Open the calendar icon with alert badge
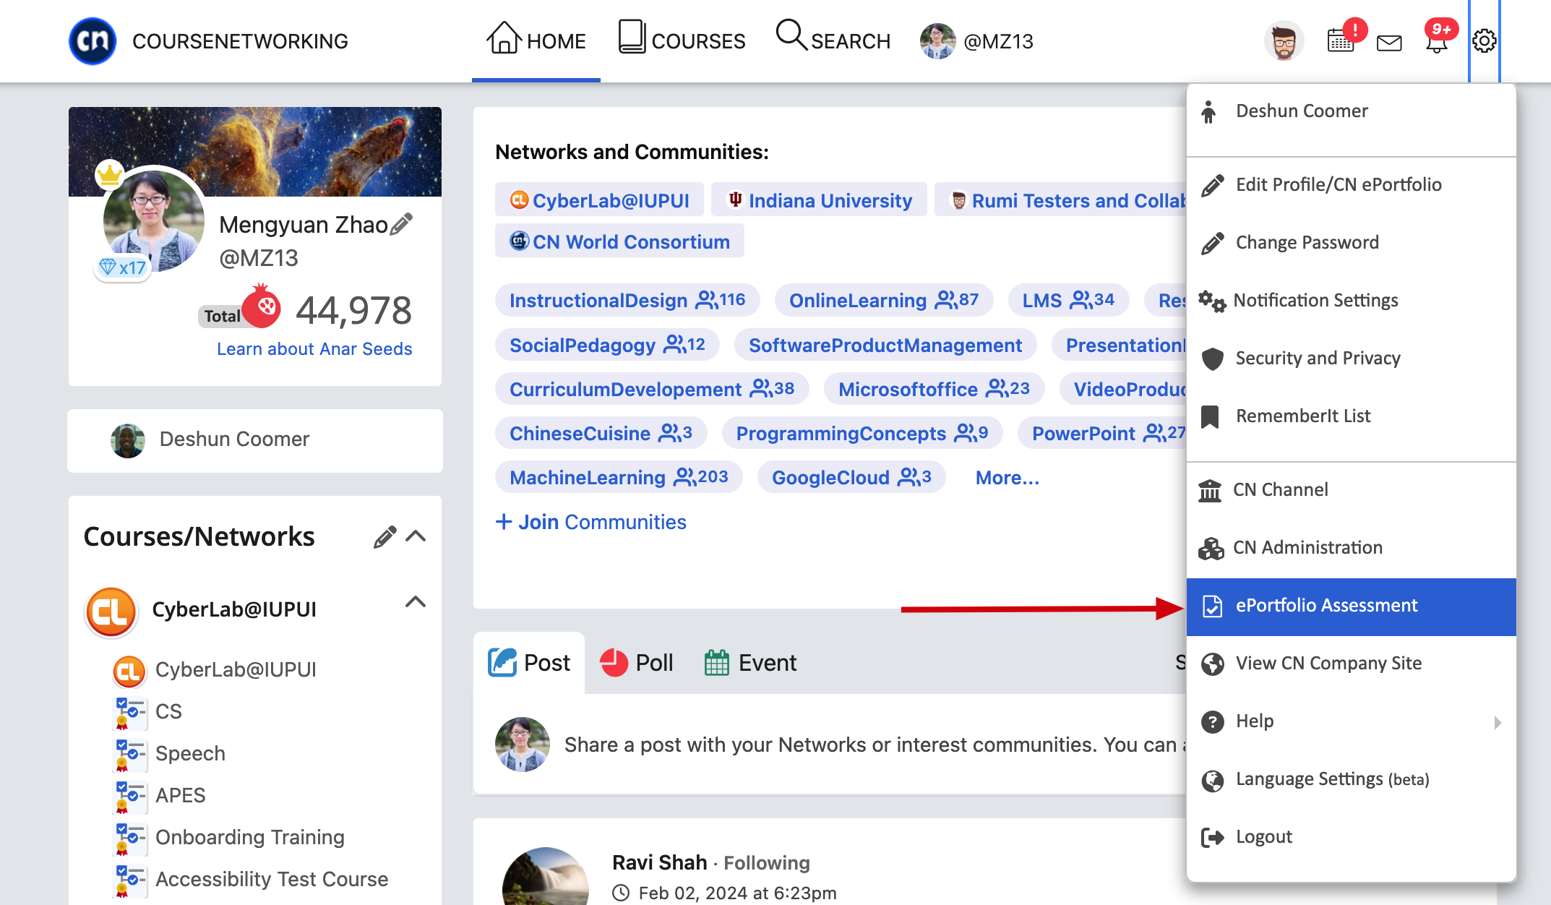Screen dimensions: 1551x905 [x=1341, y=41]
